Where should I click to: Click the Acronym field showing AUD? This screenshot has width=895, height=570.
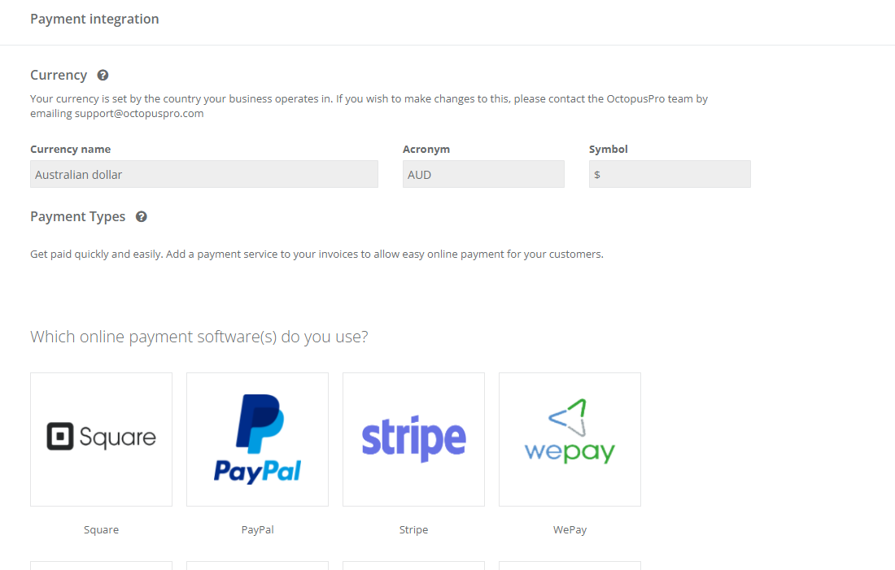click(483, 174)
